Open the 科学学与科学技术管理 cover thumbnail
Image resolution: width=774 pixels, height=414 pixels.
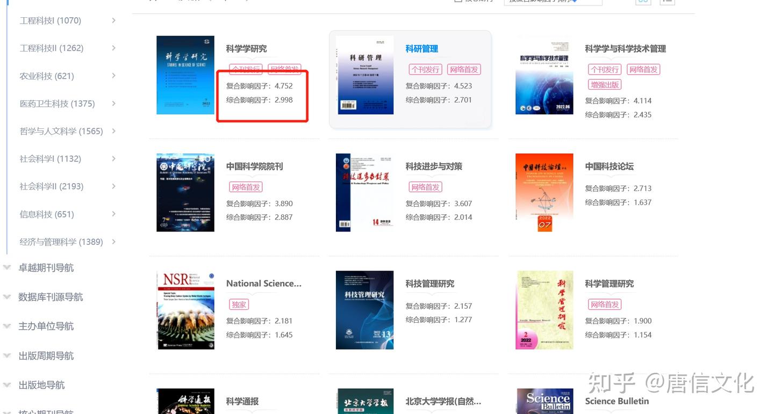click(544, 75)
